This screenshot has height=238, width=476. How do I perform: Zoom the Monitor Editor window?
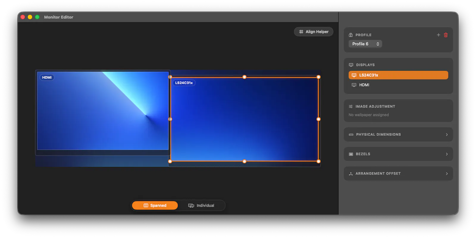coord(37,17)
